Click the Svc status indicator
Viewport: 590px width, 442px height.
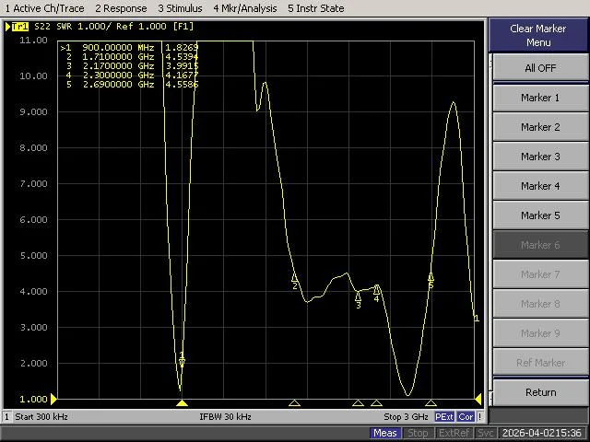click(485, 434)
